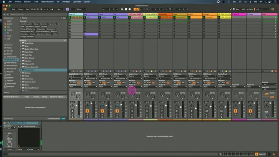Launch the hat clip in first scene

(x=115, y=17)
